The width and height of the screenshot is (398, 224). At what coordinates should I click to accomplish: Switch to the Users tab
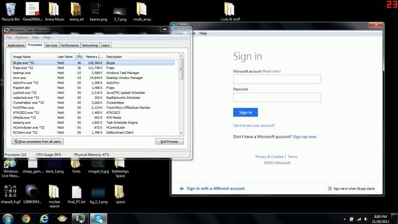point(105,45)
